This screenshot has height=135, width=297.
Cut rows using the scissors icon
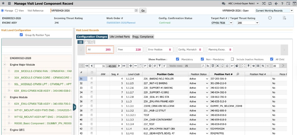pos(145,66)
